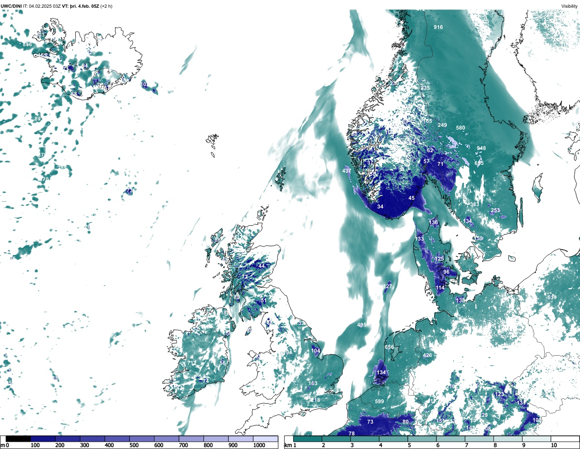Click the 437 value off Norway's coast
The width and height of the screenshot is (580, 449).
coord(347,171)
